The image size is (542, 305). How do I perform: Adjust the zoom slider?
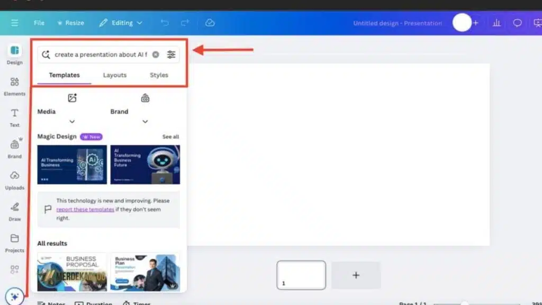coord(477,303)
